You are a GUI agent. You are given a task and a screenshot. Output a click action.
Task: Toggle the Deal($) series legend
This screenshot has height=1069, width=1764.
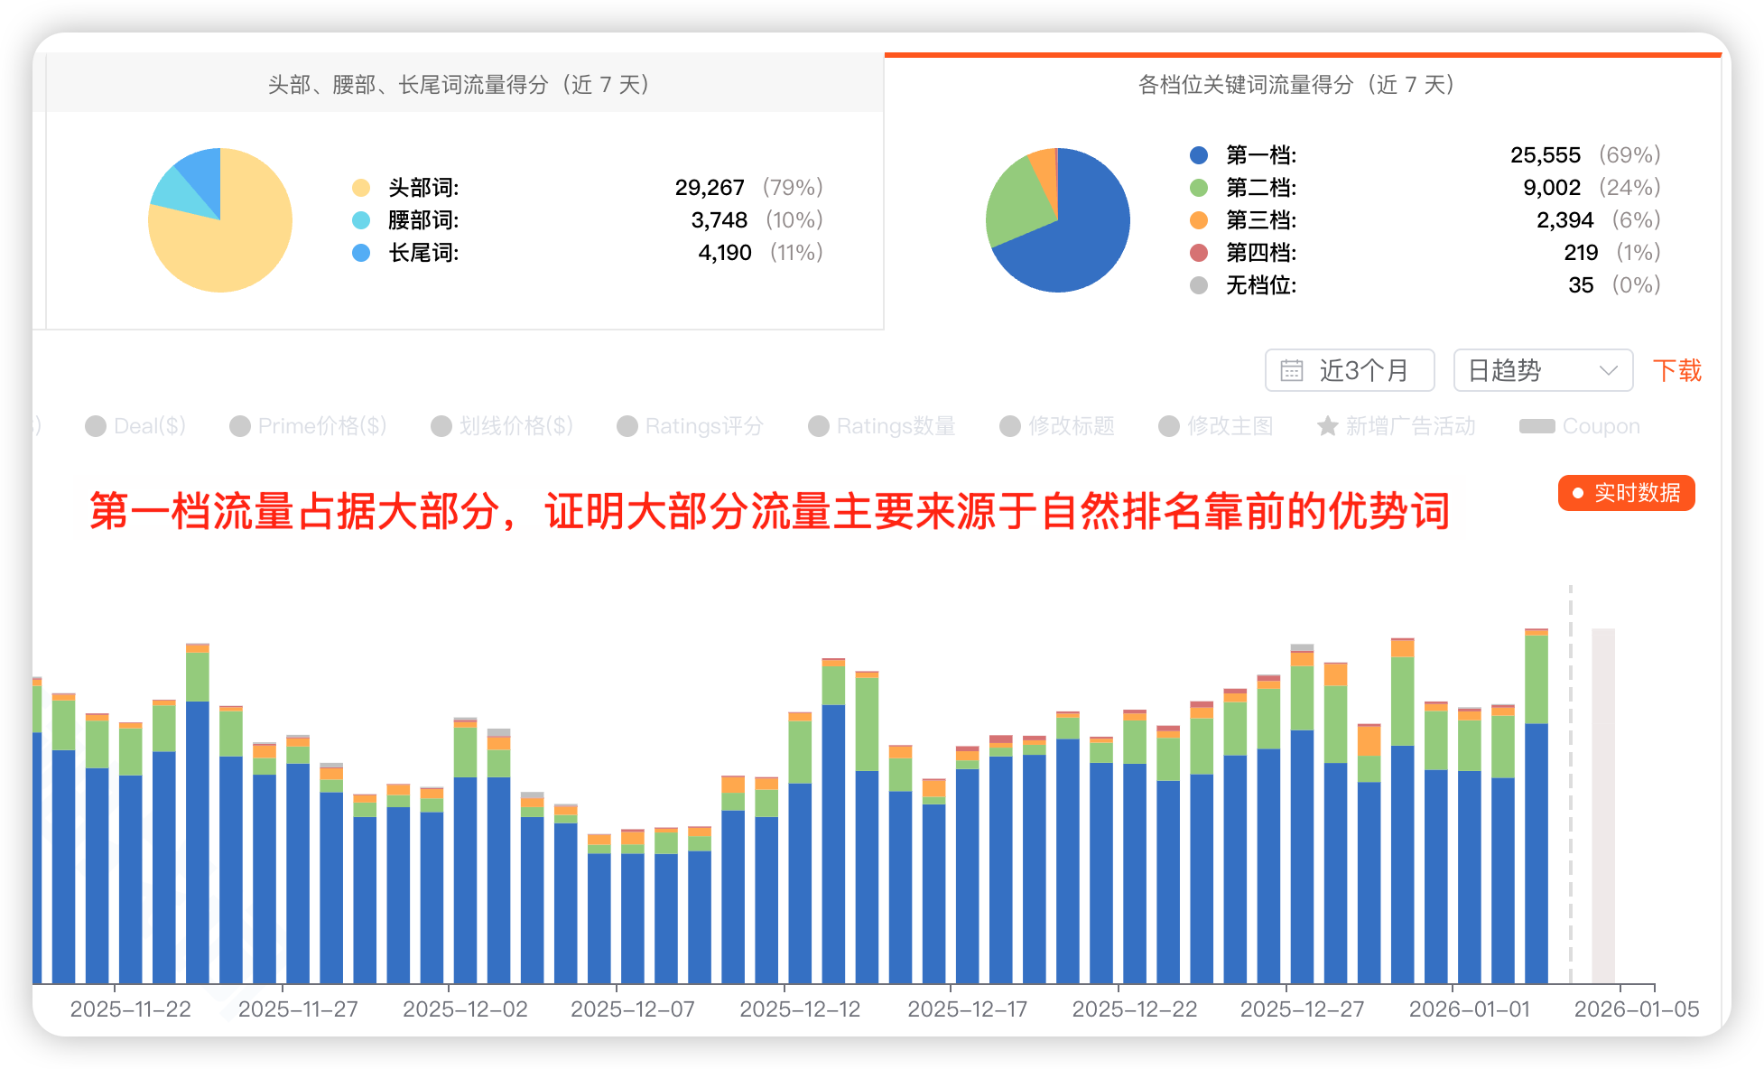tap(135, 426)
